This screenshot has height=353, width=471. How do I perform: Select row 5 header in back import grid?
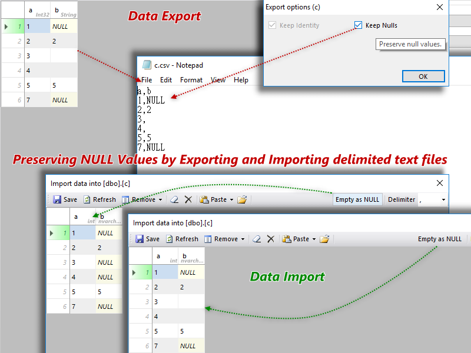(58, 292)
